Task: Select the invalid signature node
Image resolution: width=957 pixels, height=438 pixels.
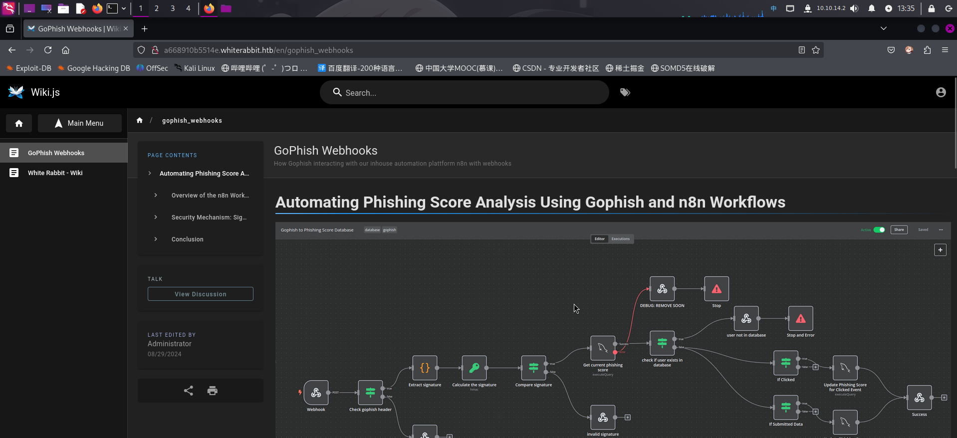Action: [x=603, y=418]
